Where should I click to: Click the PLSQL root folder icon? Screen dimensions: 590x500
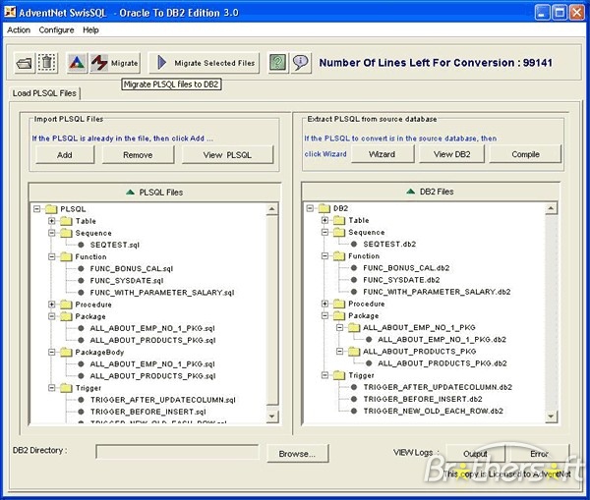tap(51, 209)
